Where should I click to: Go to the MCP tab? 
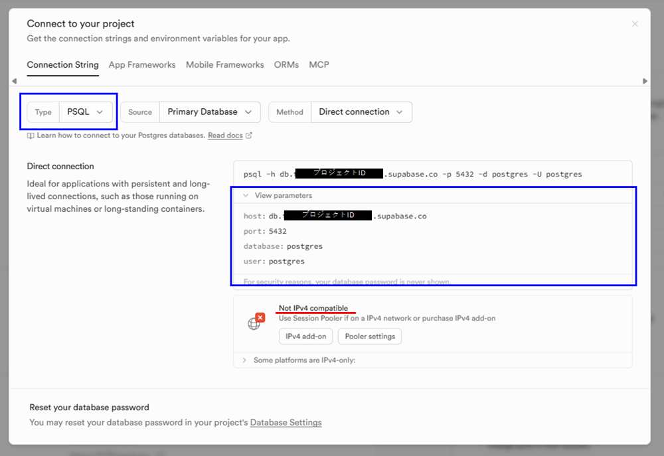coord(319,65)
